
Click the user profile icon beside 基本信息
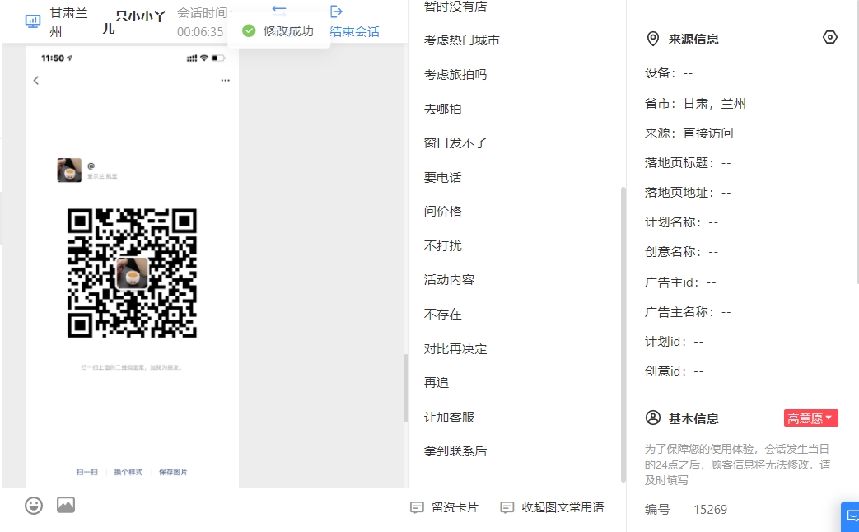pyautogui.click(x=653, y=418)
